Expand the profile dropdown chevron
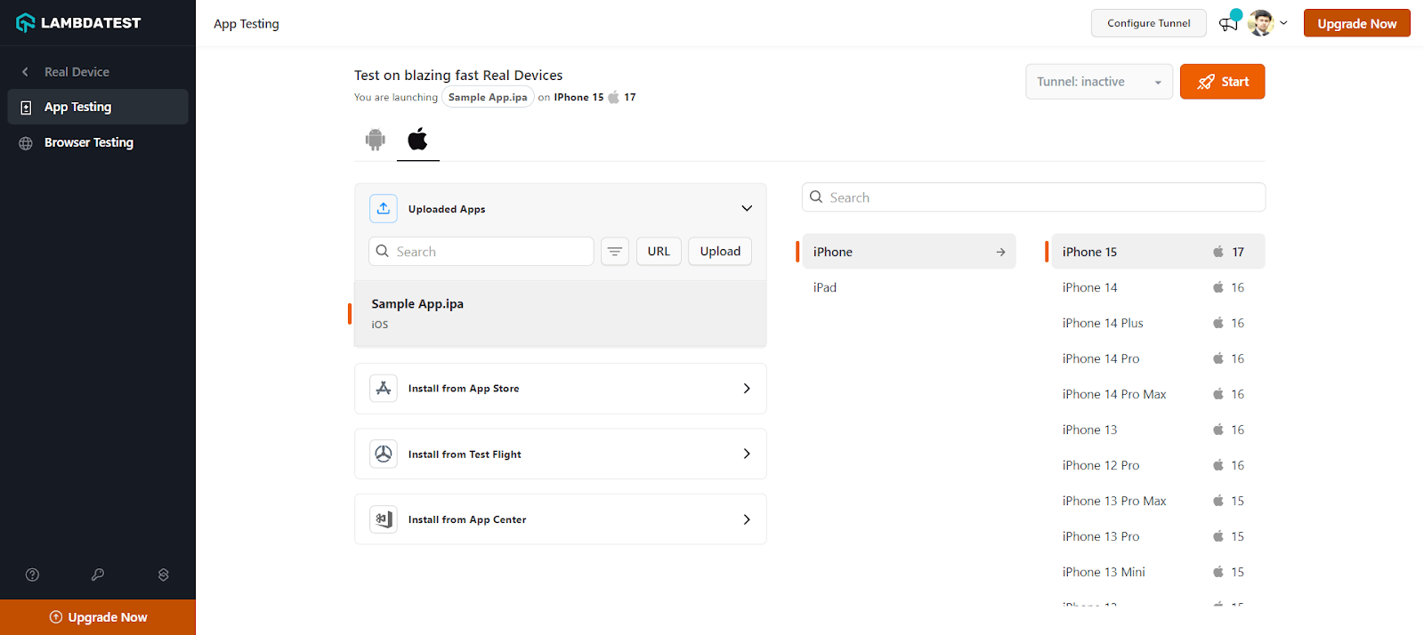1424x635 pixels. click(x=1283, y=23)
